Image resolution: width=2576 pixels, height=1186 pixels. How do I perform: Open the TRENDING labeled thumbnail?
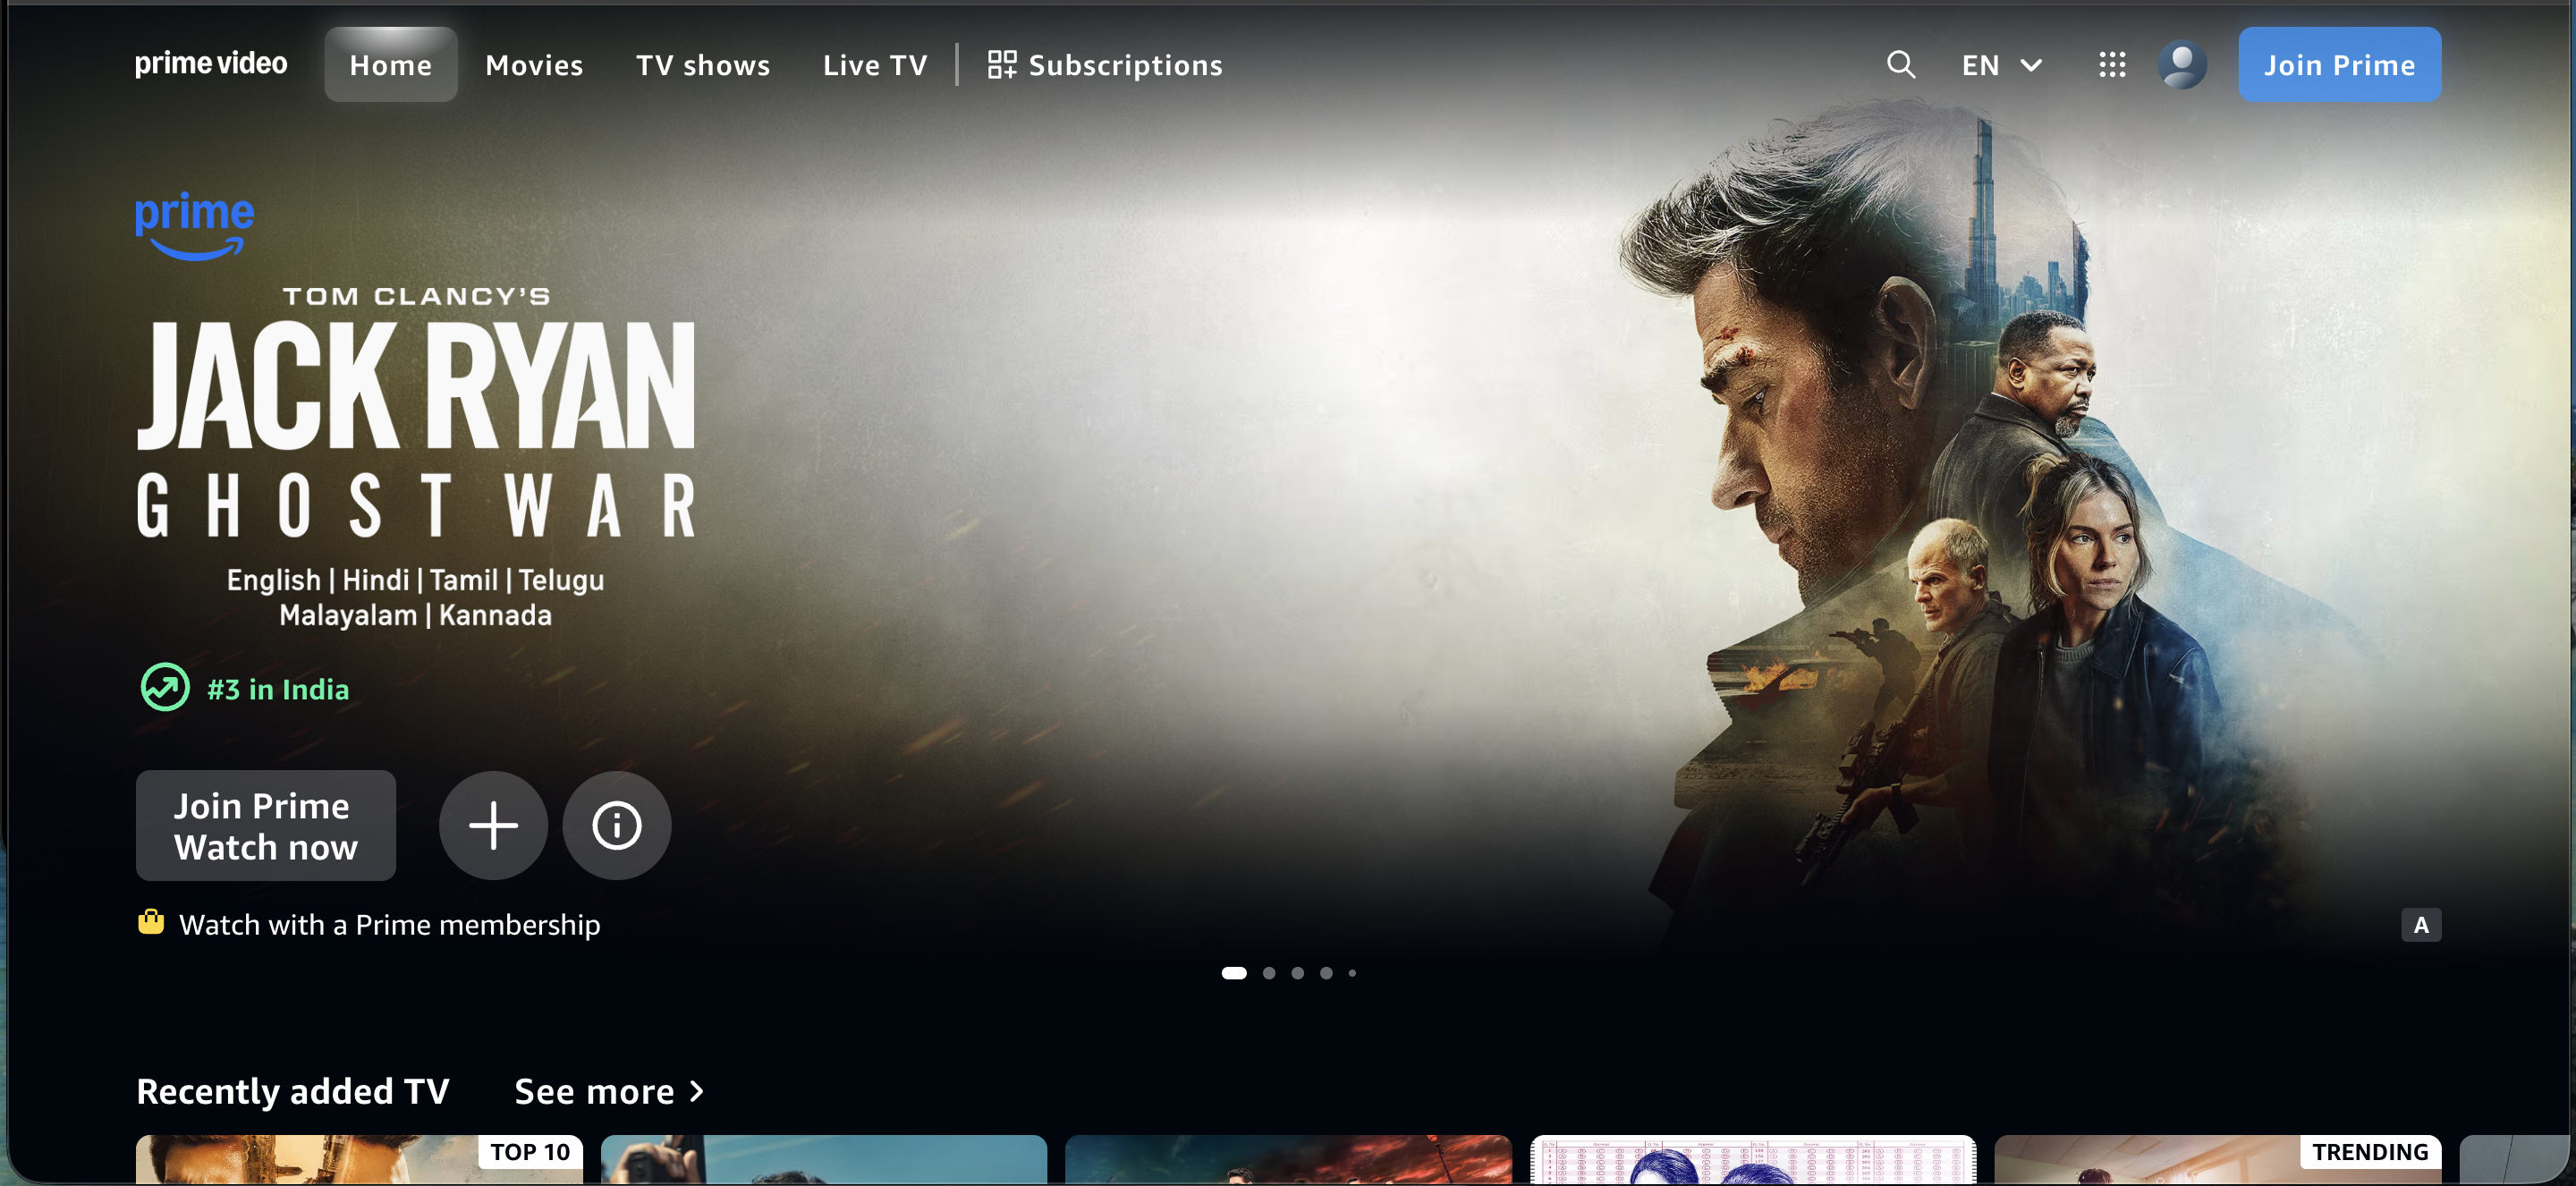pos(2217,1160)
